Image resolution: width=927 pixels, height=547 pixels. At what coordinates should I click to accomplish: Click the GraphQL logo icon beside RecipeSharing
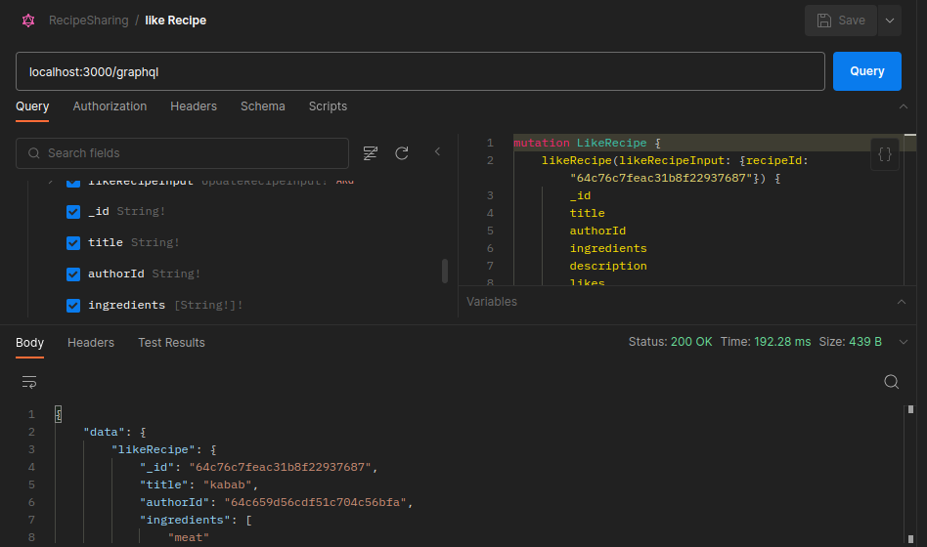[28, 21]
